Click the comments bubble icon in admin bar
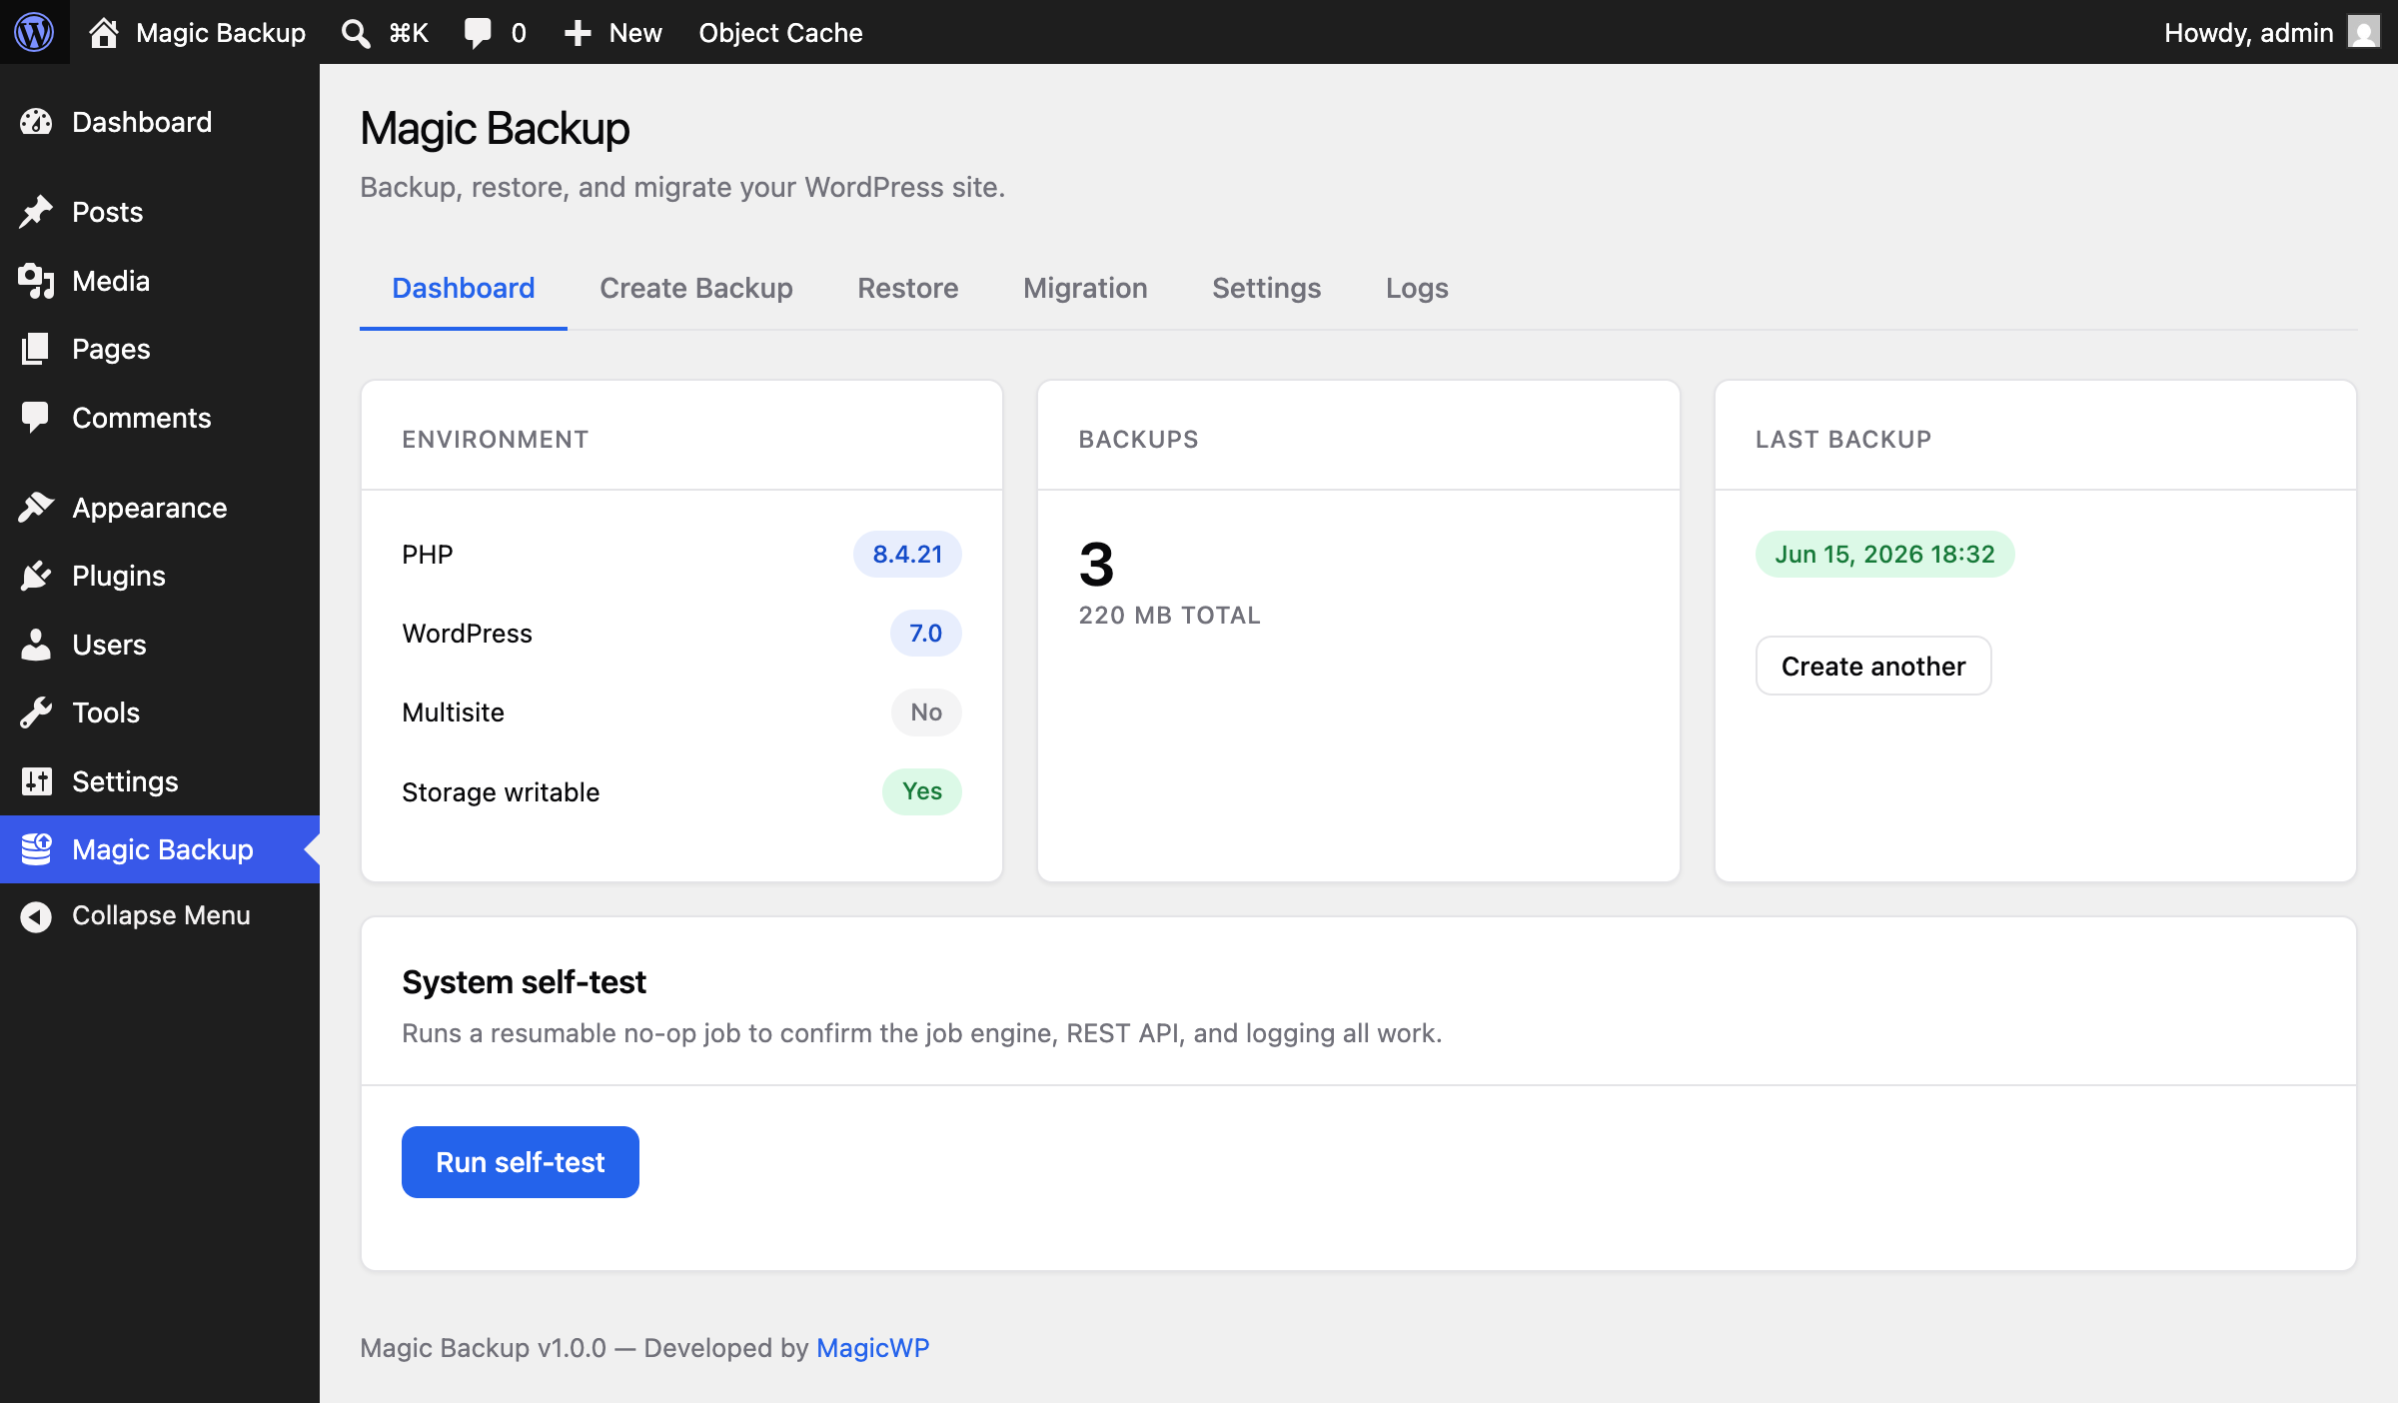This screenshot has width=2398, height=1403. coord(478,33)
